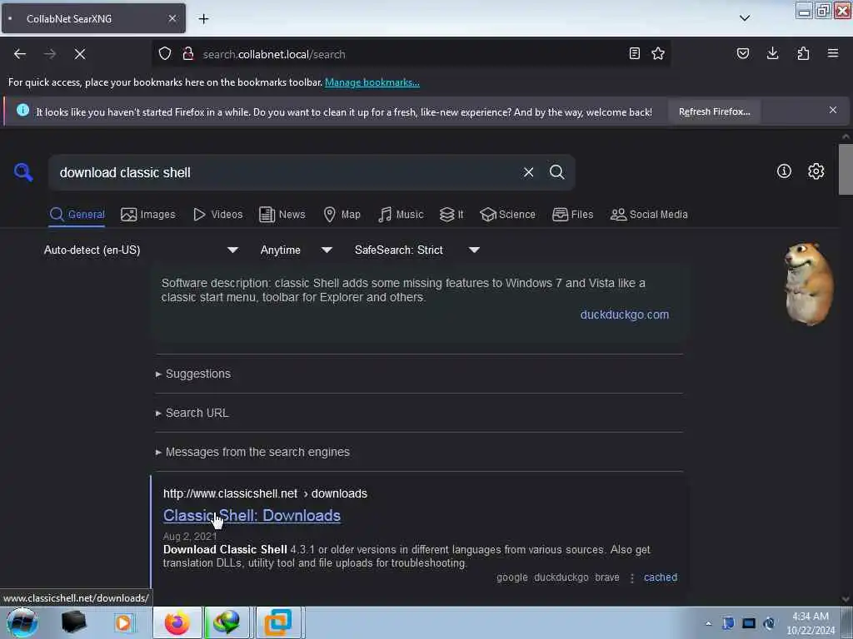Switch to the Map tab

pos(342,214)
